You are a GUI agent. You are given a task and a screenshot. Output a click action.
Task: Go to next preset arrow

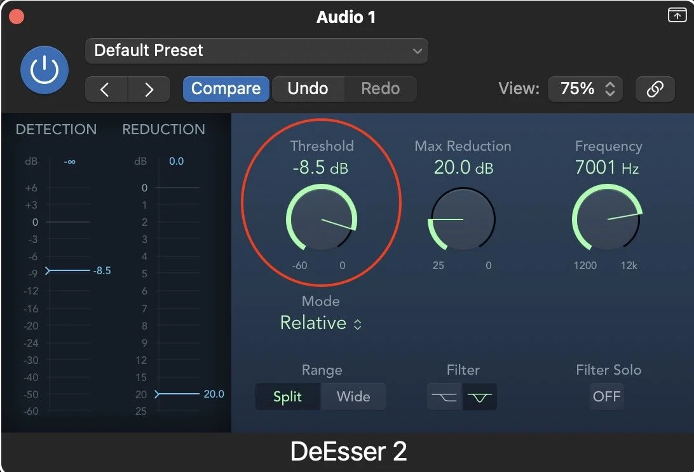[149, 89]
